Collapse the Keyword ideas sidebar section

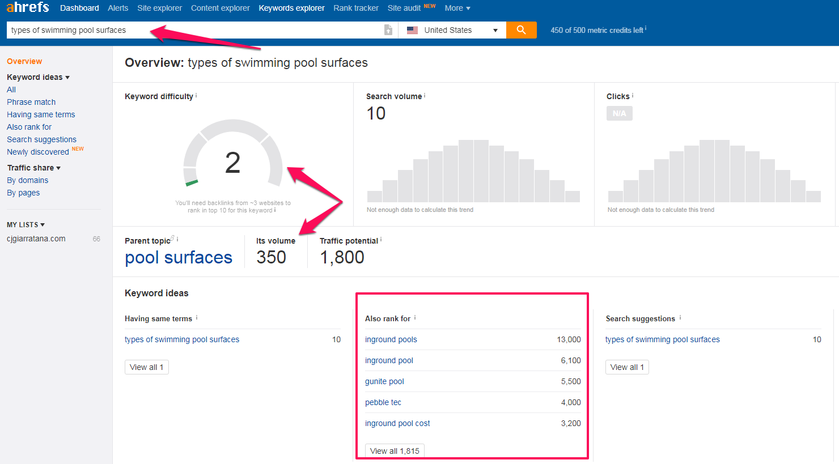(x=38, y=77)
